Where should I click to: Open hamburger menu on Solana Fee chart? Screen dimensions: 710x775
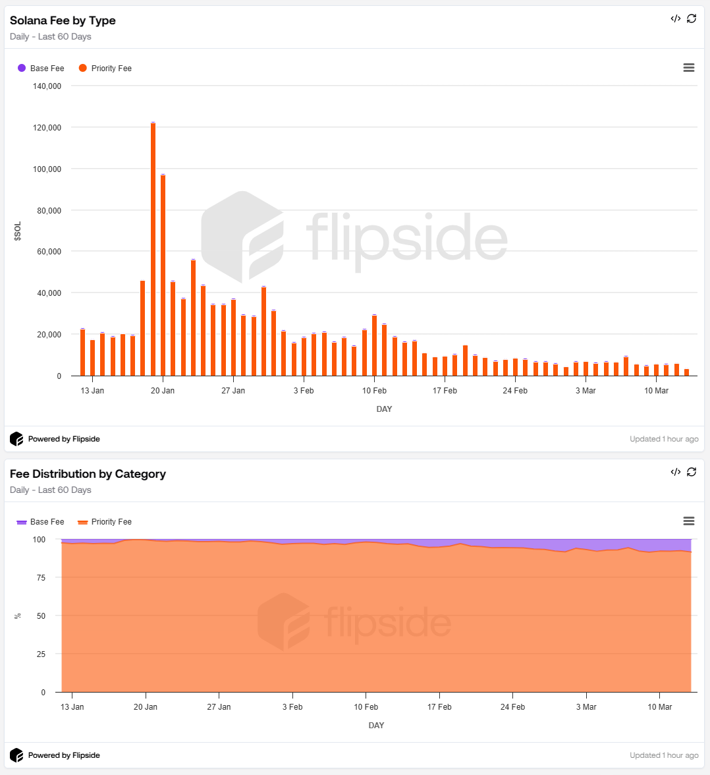[x=689, y=68]
